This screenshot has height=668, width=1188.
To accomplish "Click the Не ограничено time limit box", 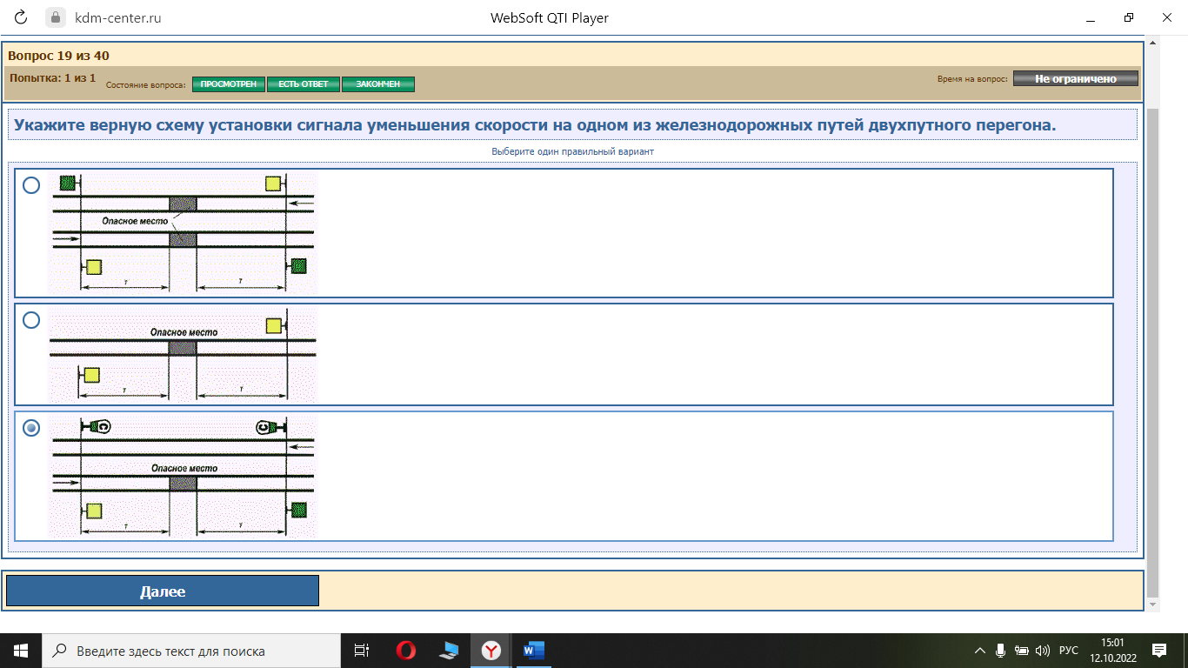I will pos(1076,78).
